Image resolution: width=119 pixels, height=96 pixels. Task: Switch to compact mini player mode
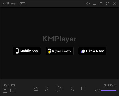click(x=23, y=4)
